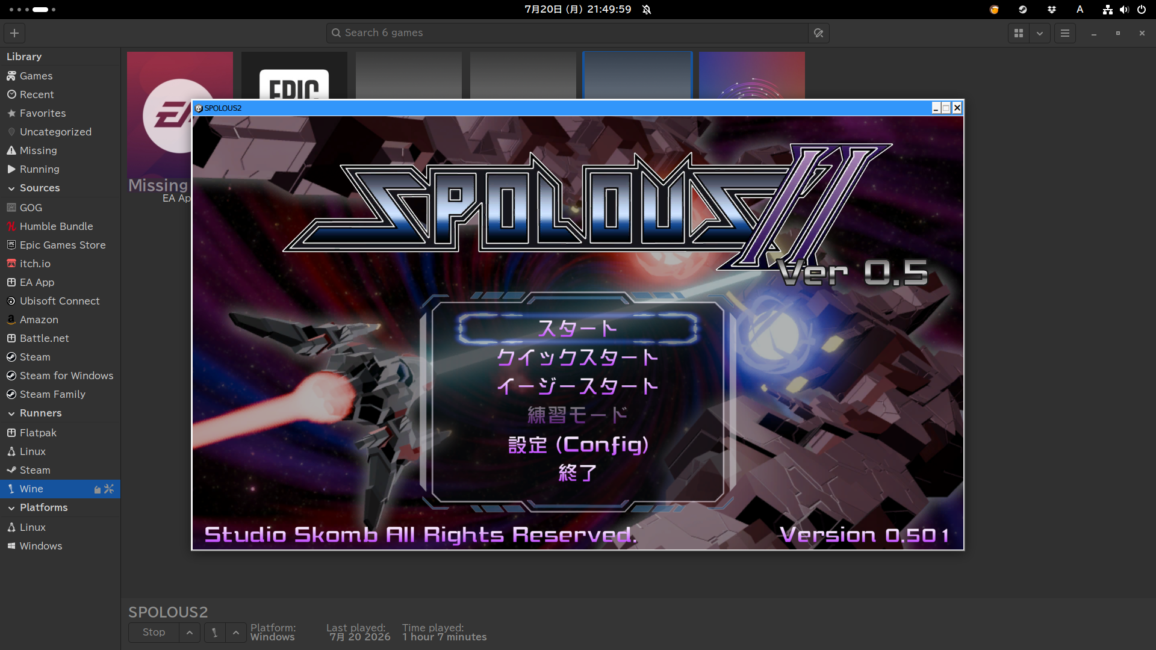Select the itch.io source
The width and height of the screenshot is (1156, 650).
coord(60,264)
